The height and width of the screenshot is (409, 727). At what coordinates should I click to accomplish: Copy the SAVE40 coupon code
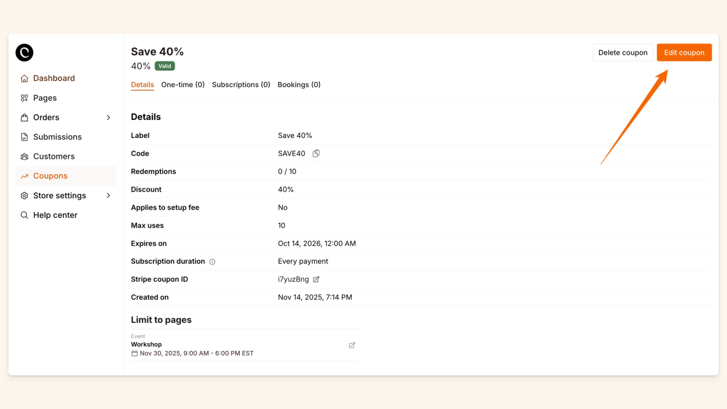316,154
